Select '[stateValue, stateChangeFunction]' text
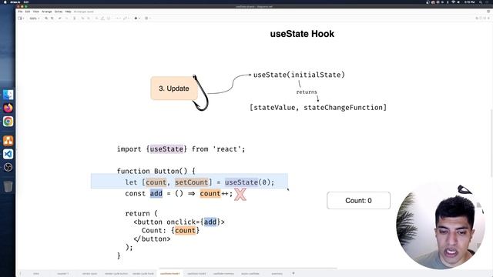 click(318, 108)
